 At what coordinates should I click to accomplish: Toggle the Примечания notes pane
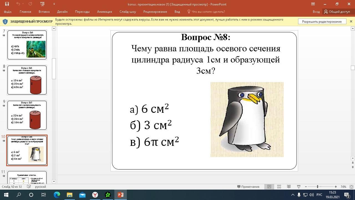(x=248, y=187)
